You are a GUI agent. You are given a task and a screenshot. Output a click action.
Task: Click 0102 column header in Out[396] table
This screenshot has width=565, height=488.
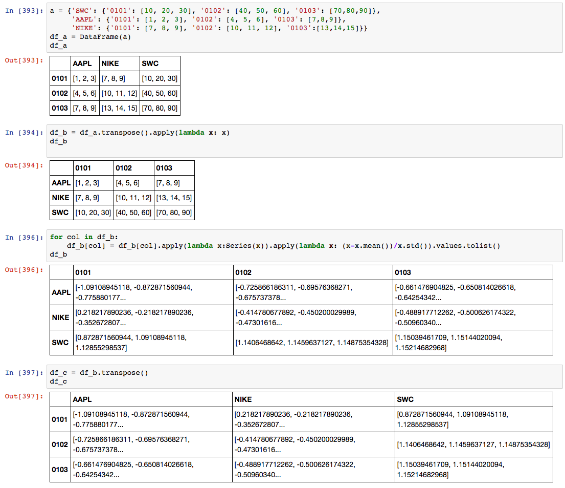click(313, 272)
